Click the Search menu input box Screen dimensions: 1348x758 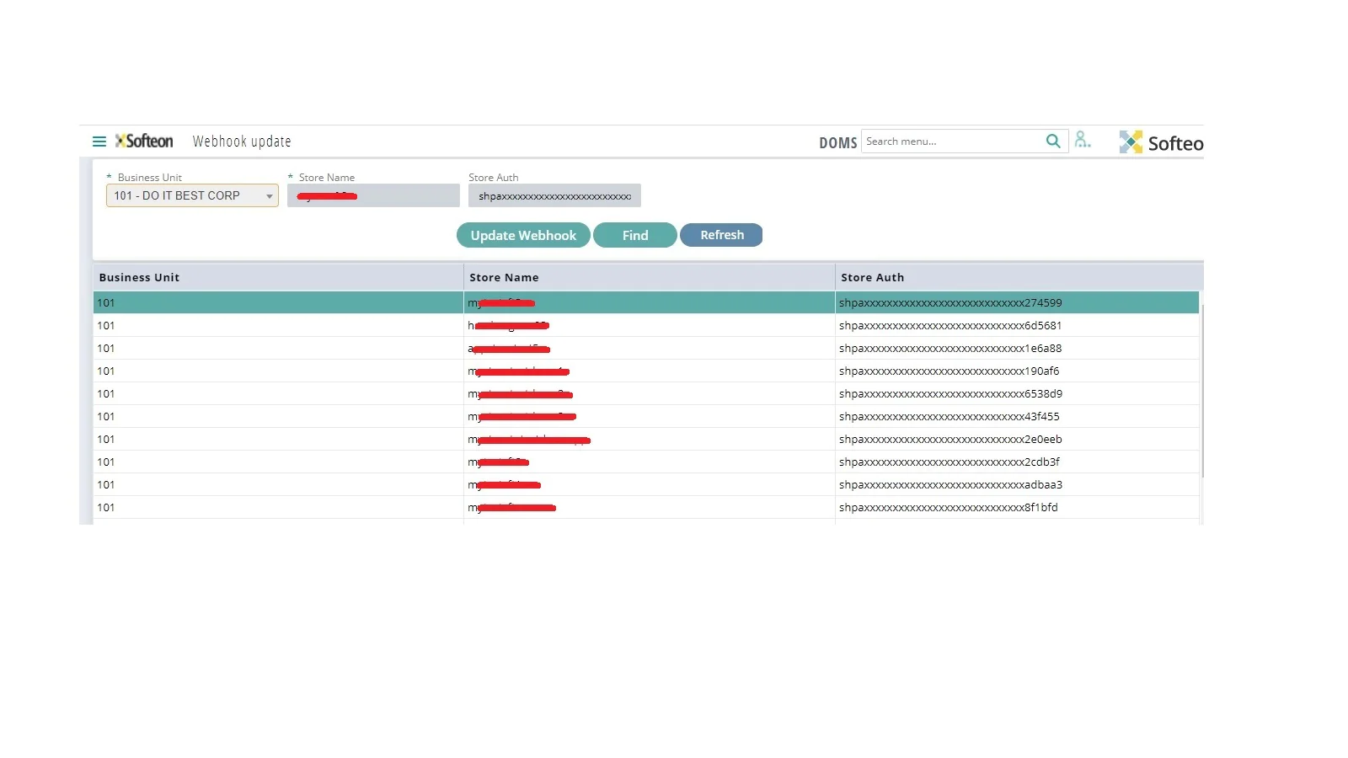point(952,141)
